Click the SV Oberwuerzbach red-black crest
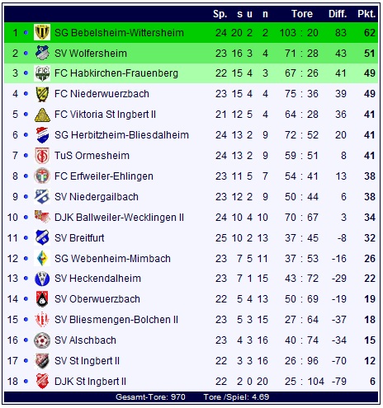This screenshot has width=383, height=408. (42, 299)
